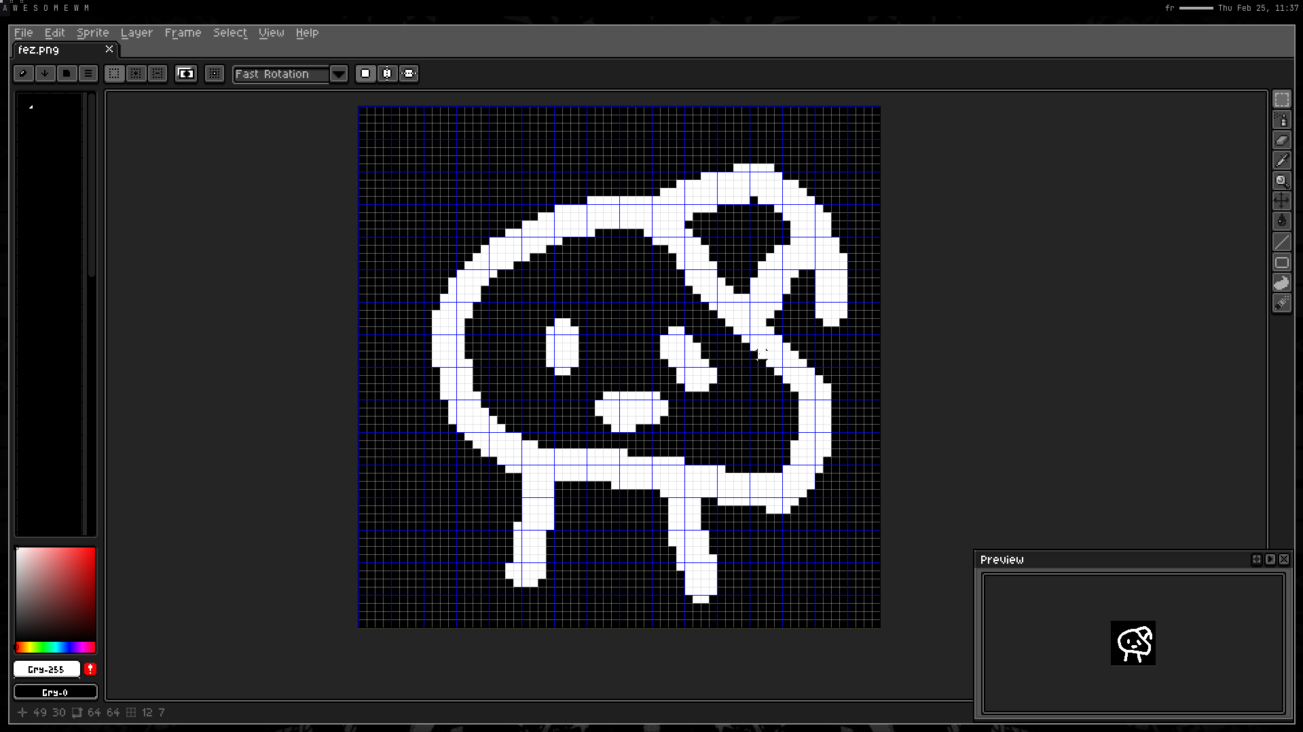Screen dimensions: 1303x732
Task: Click the Gry-0 background color button
Action: (55, 693)
